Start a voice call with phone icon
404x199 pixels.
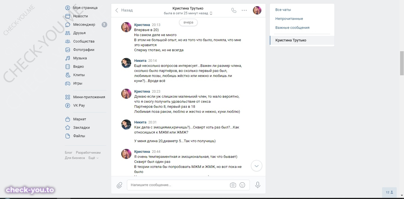(x=234, y=10)
